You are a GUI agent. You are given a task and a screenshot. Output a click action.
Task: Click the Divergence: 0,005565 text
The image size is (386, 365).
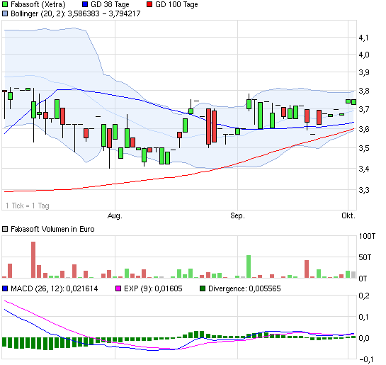[x=244, y=288]
